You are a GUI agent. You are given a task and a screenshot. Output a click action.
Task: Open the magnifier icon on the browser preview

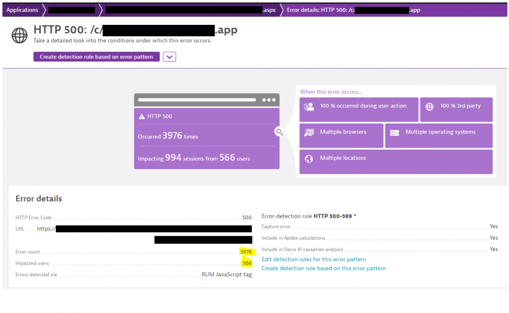(x=279, y=131)
